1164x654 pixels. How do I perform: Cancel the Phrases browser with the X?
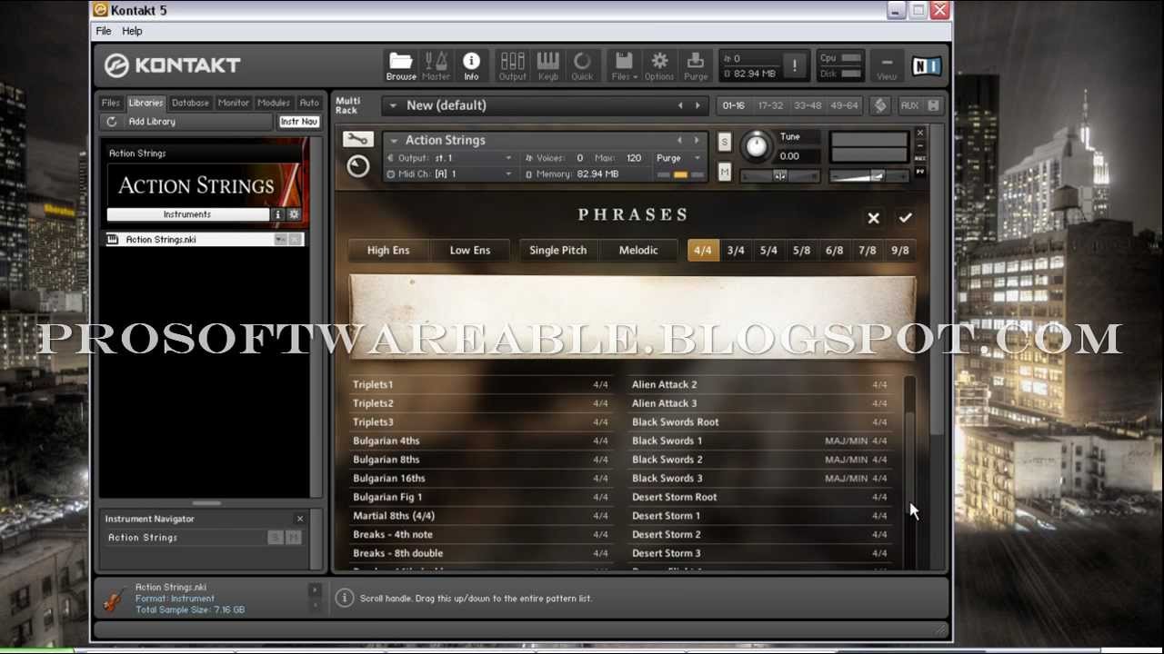(x=873, y=218)
